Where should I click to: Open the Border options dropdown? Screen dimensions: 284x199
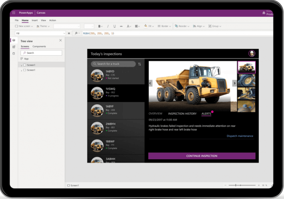(x=164, y=26)
